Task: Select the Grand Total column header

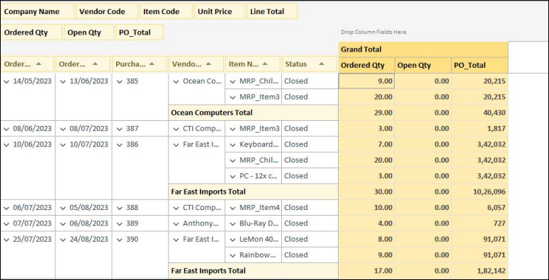Action: (424, 49)
